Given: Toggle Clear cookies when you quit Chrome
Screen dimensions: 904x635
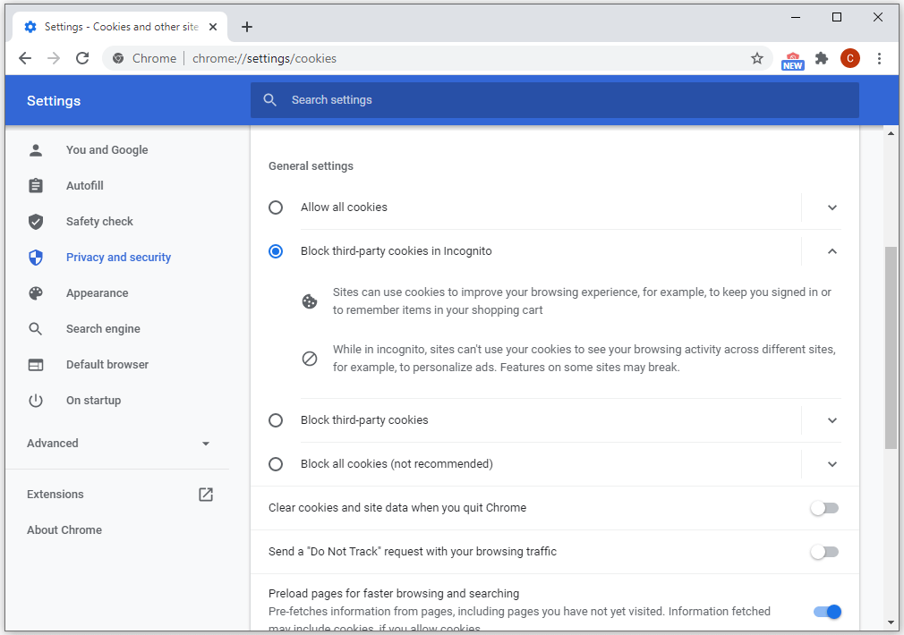Looking at the screenshot, I should [824, 508].
